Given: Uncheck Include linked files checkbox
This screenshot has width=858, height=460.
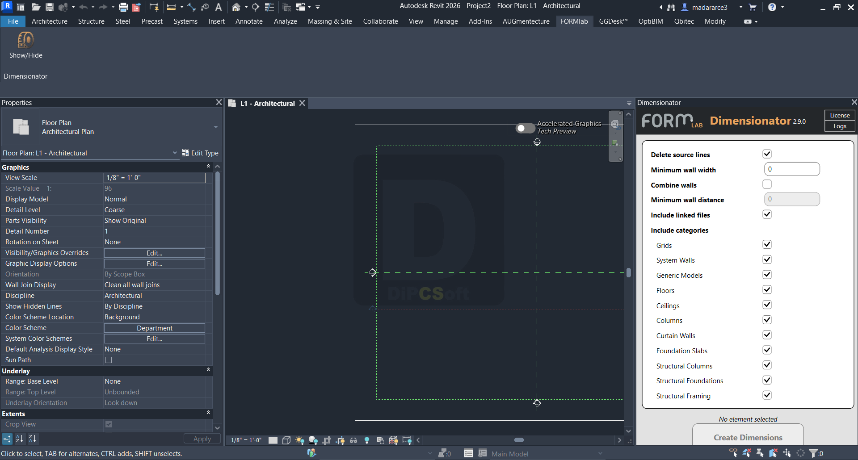Looking at the screenshot, I should click(x=767, y=214).
